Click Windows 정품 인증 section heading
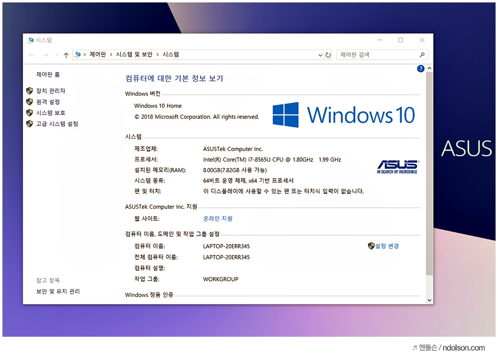Screen dimensions: 498x356 [x=149, y=295]
